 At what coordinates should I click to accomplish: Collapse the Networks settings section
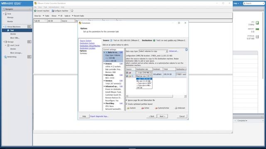(x=104, y=75)
